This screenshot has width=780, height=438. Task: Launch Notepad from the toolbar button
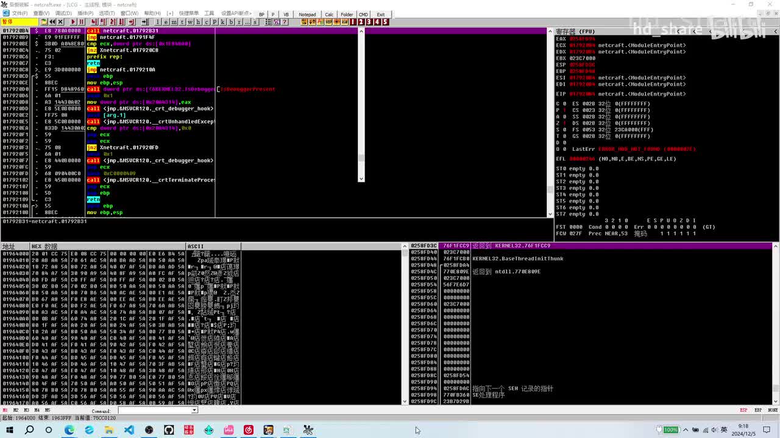tap(307, 14)
